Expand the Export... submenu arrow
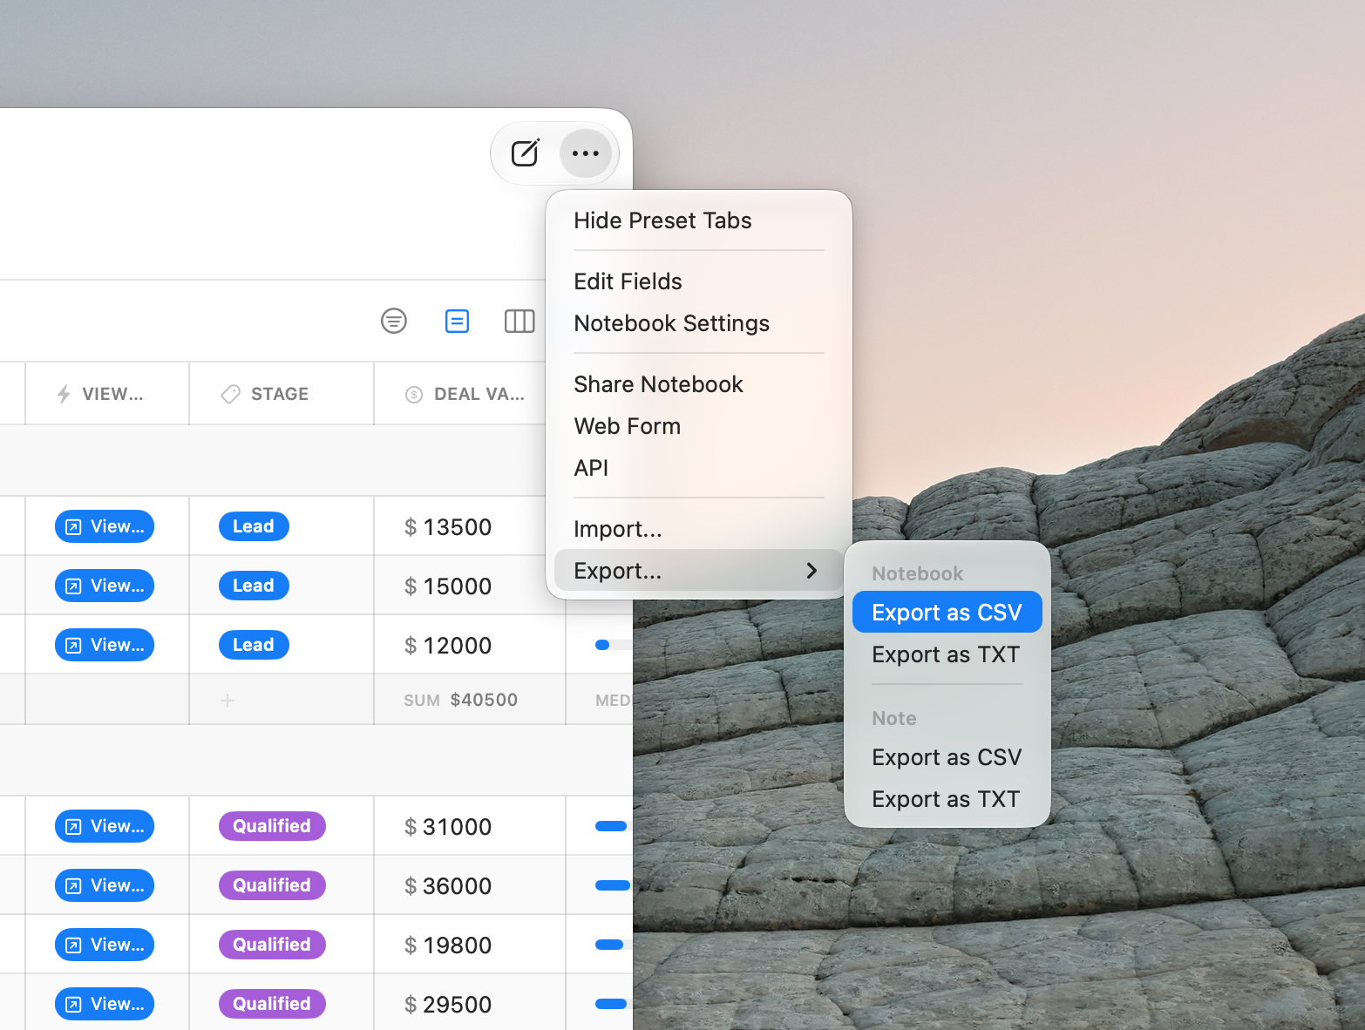 click(x=812, y=571)
